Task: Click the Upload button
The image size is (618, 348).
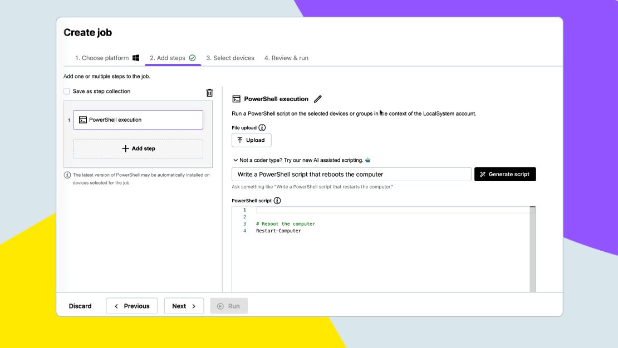Action: (251, 140)
